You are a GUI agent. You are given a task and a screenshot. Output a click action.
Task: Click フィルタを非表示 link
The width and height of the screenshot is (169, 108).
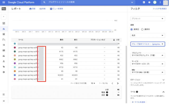(x=160, y=9)
